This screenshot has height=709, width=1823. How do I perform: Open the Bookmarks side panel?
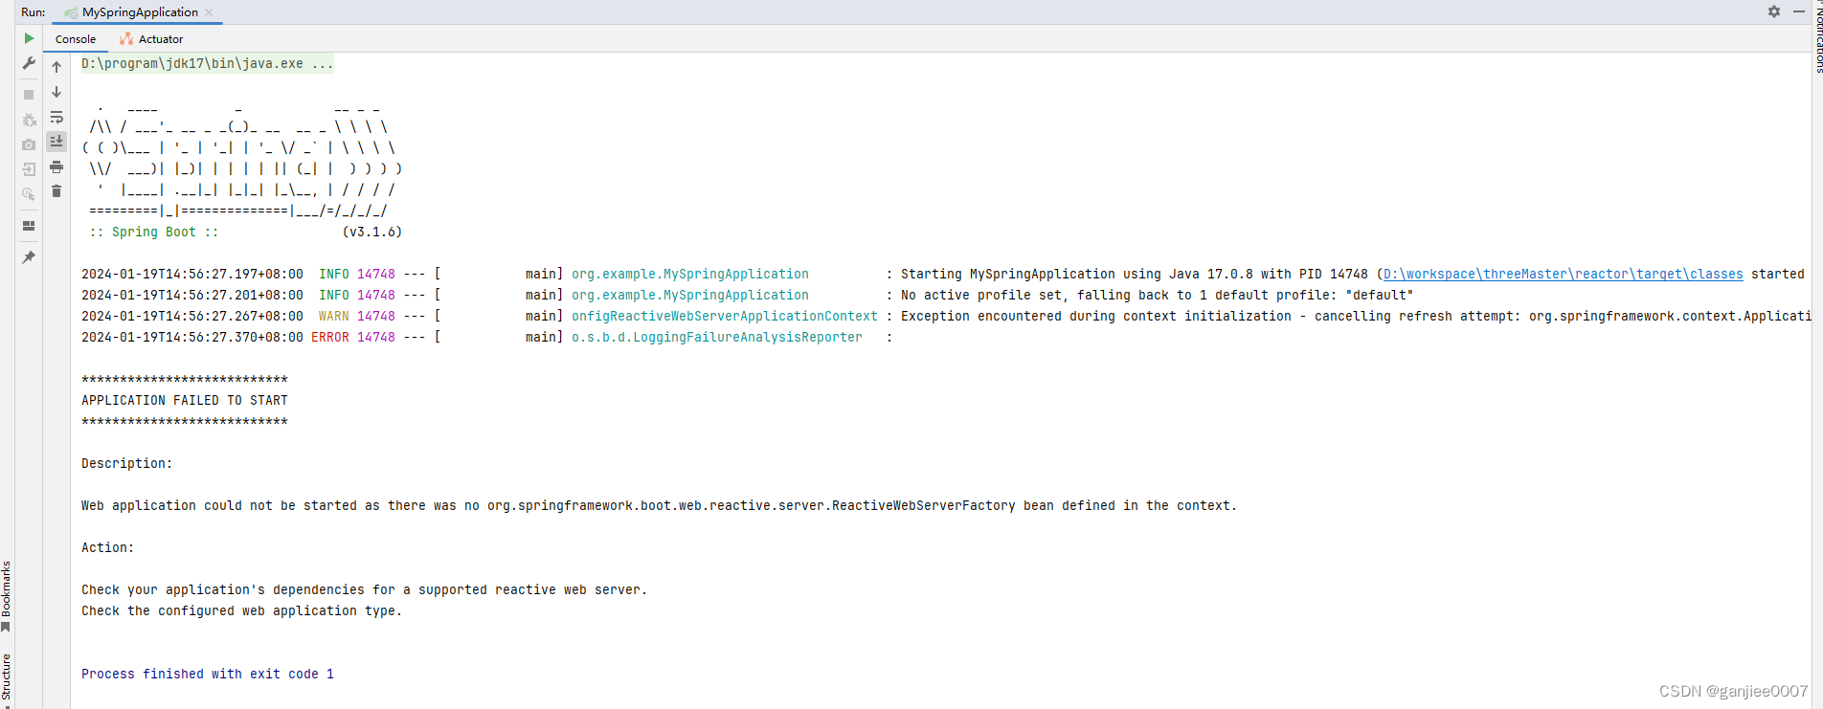pyautogui.click(x=6, y=595)
